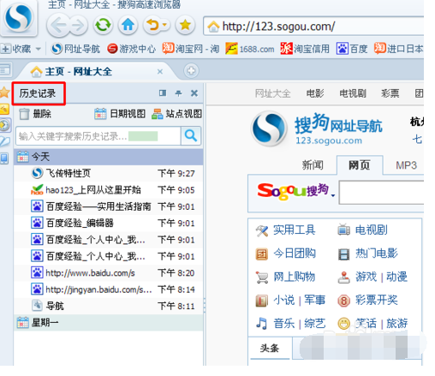Click the sidebar toggle icon left of tabs
The image size is (435, 376).
tap(5, 69)
